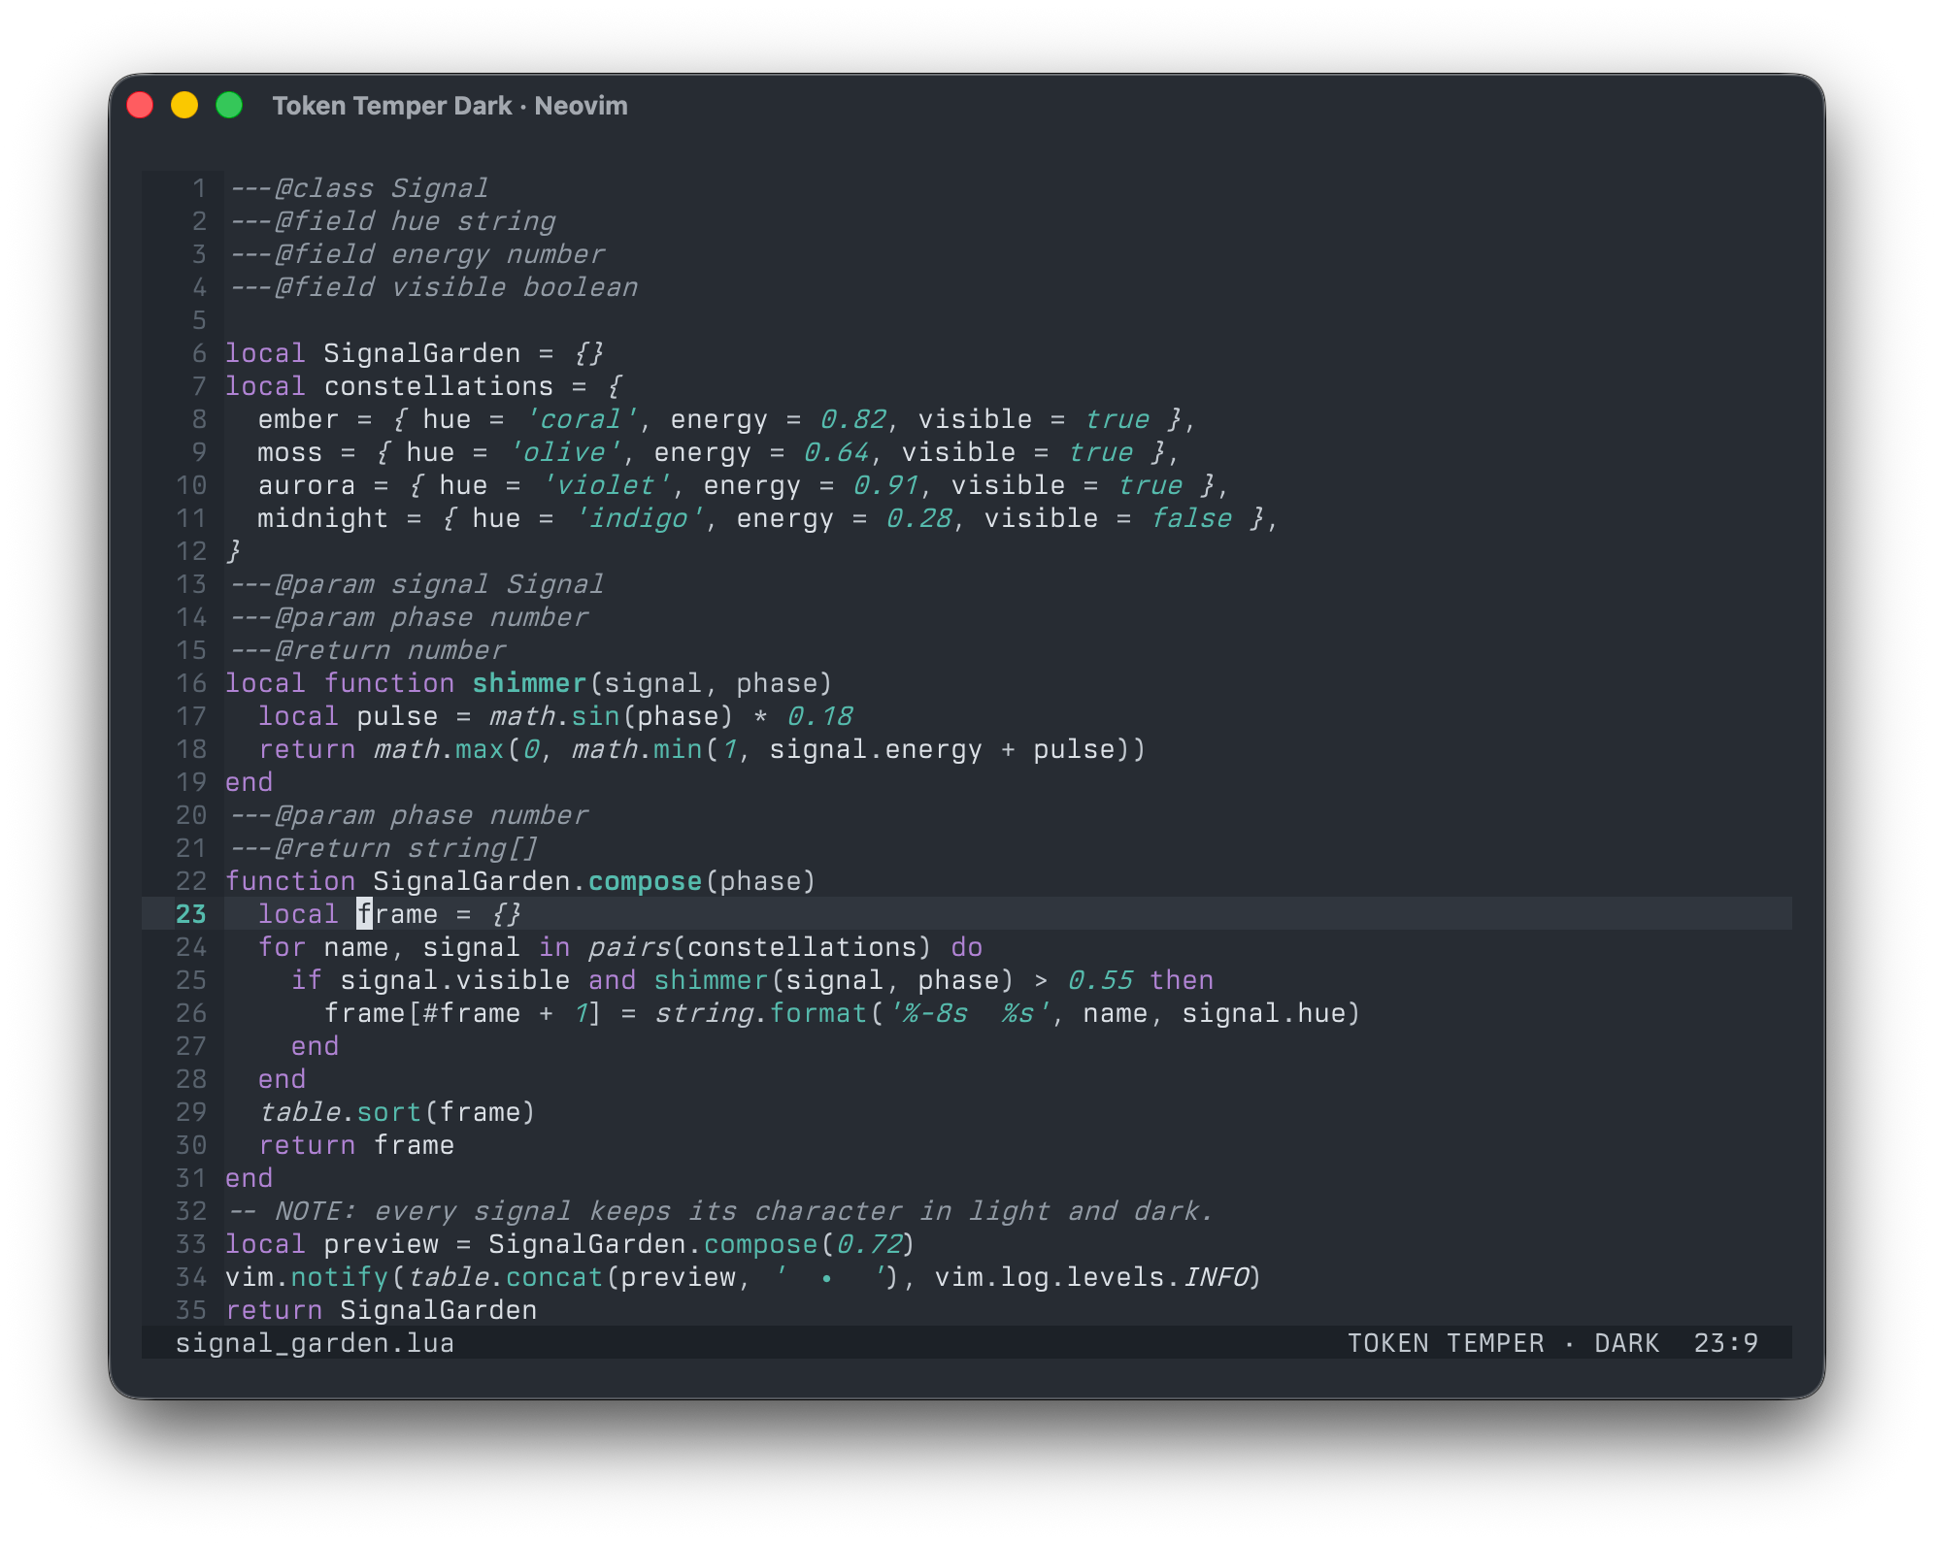
Task: Click line number 35 in the gutter
Action: click(191, 1310)
